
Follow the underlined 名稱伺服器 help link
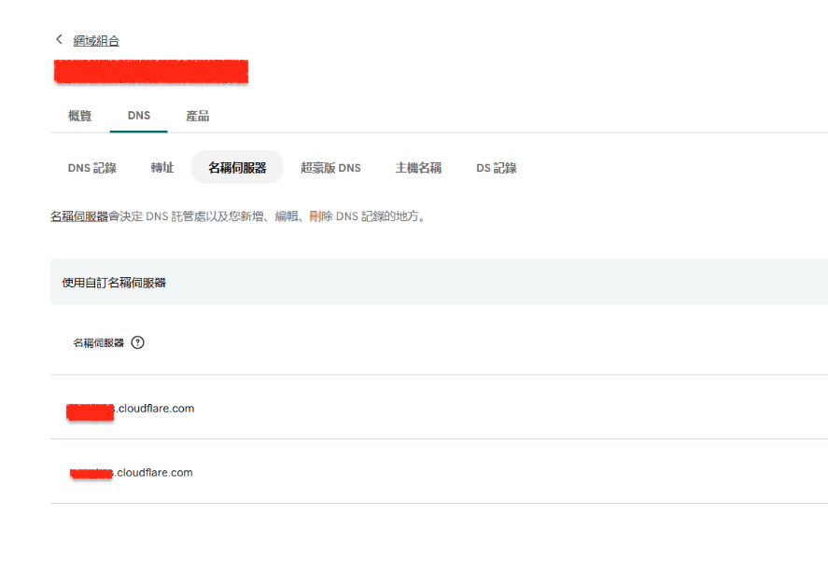(79, 216)
